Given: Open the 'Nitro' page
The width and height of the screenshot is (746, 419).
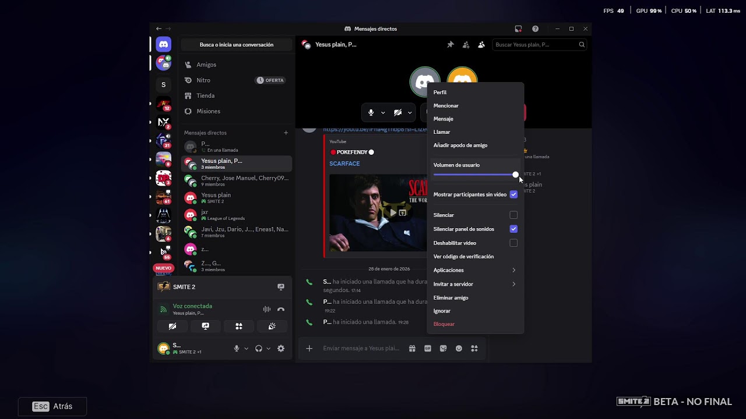Looking at the screenshot, I should point(237,80).
